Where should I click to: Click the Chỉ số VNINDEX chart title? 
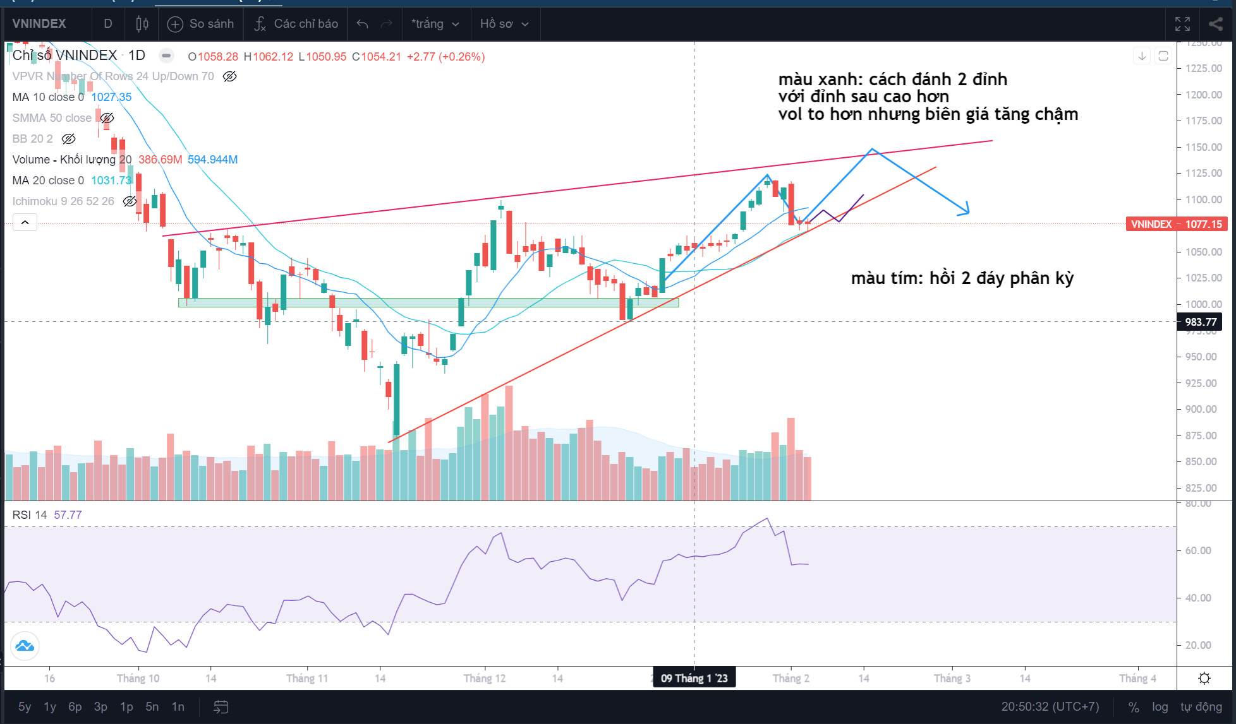tap(65, 56)
